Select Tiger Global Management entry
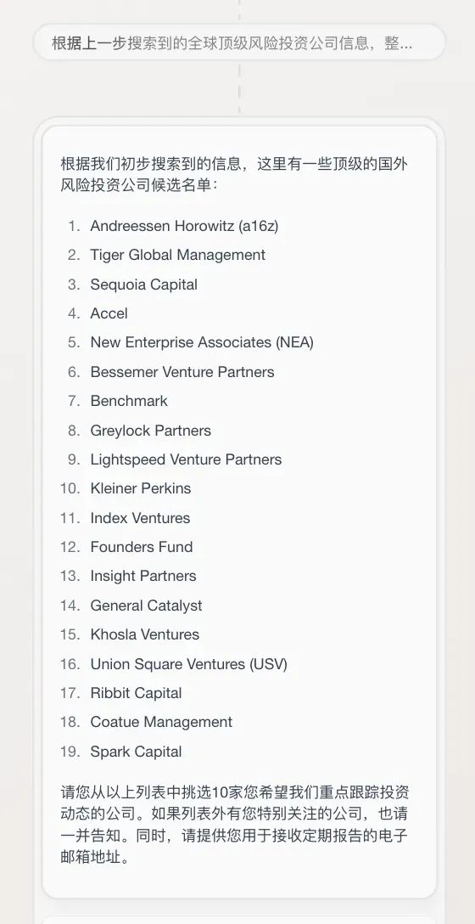The image size is (475, 924). click(178, 255)
